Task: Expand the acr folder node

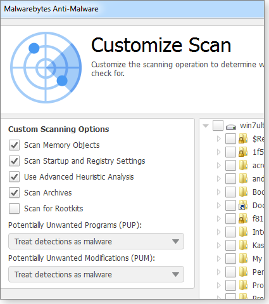Action: point(219,166)
